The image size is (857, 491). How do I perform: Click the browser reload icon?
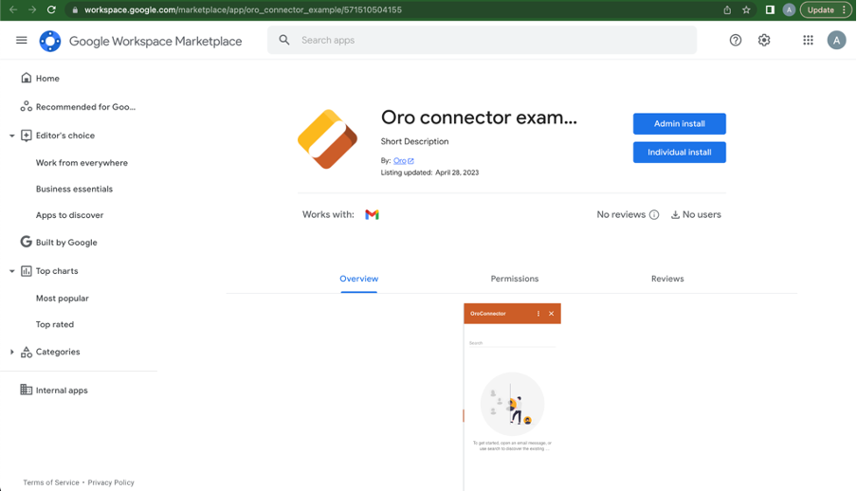51,9
